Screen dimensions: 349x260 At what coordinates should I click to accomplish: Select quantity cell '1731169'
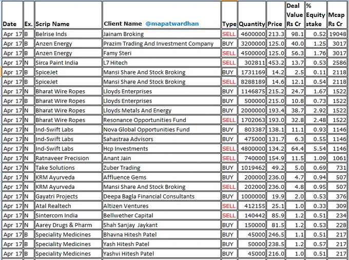point(251,72)
